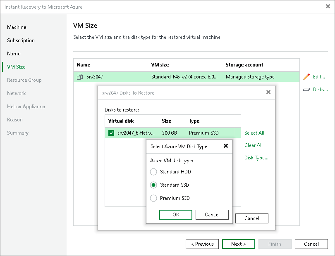
Task: Close the Instant Recovery to Microsoft Azure window
Action: [328, 7]
